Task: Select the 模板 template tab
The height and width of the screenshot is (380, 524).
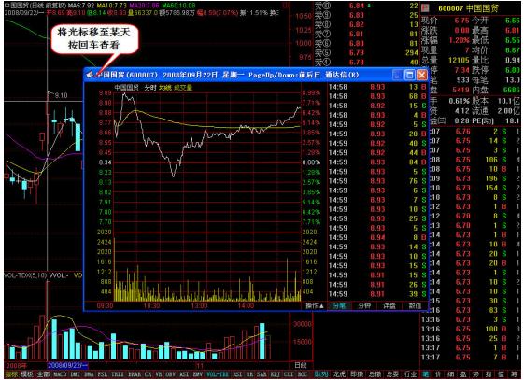Action: (x=27, y=374)
